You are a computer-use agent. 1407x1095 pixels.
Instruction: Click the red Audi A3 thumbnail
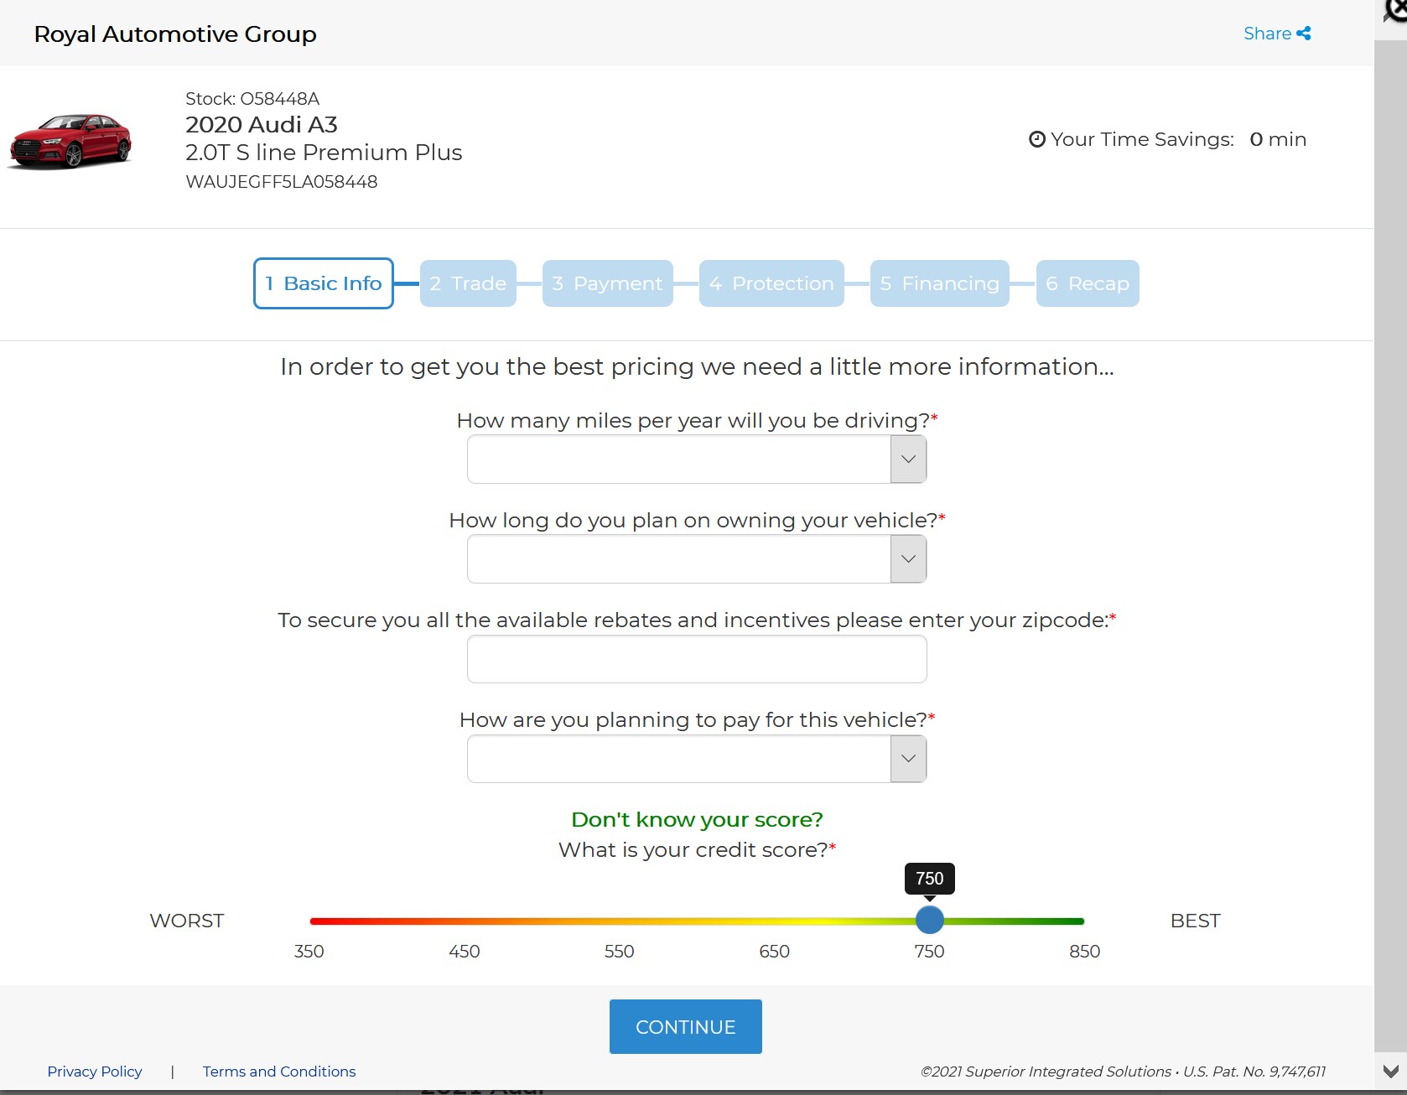[x=70, y=141]
